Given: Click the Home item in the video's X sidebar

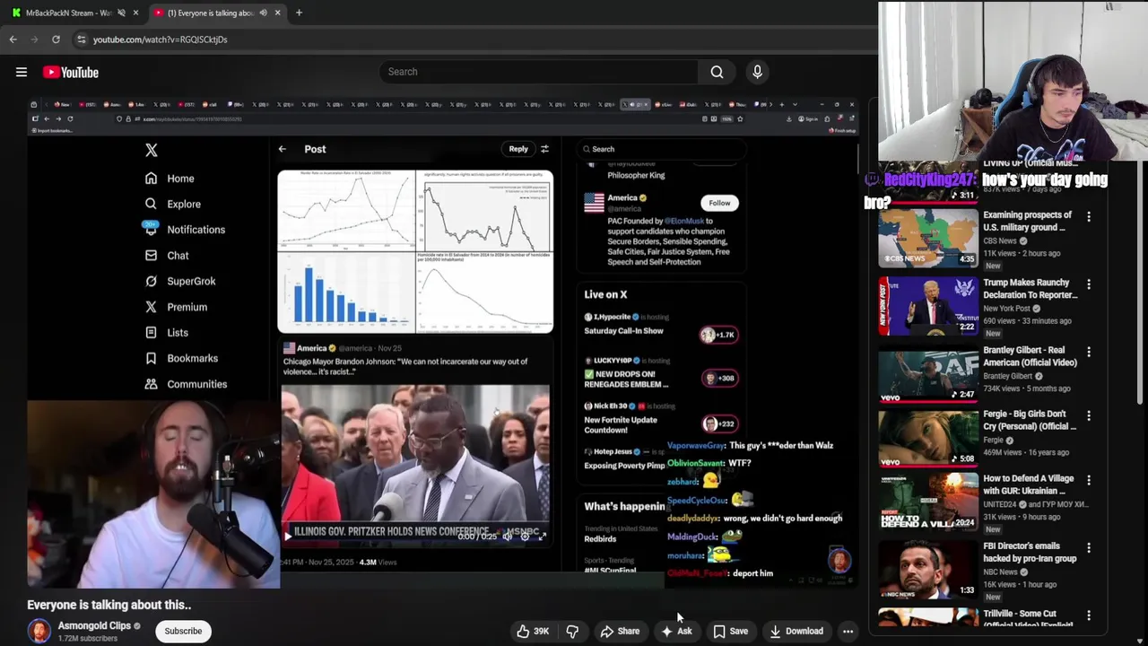Looking at the screenshot, I should coord(170,179).
